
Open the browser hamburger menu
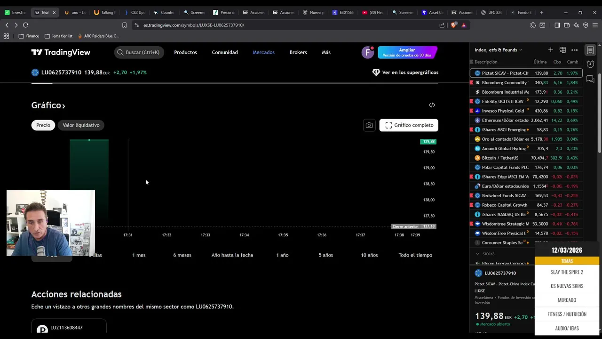pyautogui.click(x=595, y=25)
